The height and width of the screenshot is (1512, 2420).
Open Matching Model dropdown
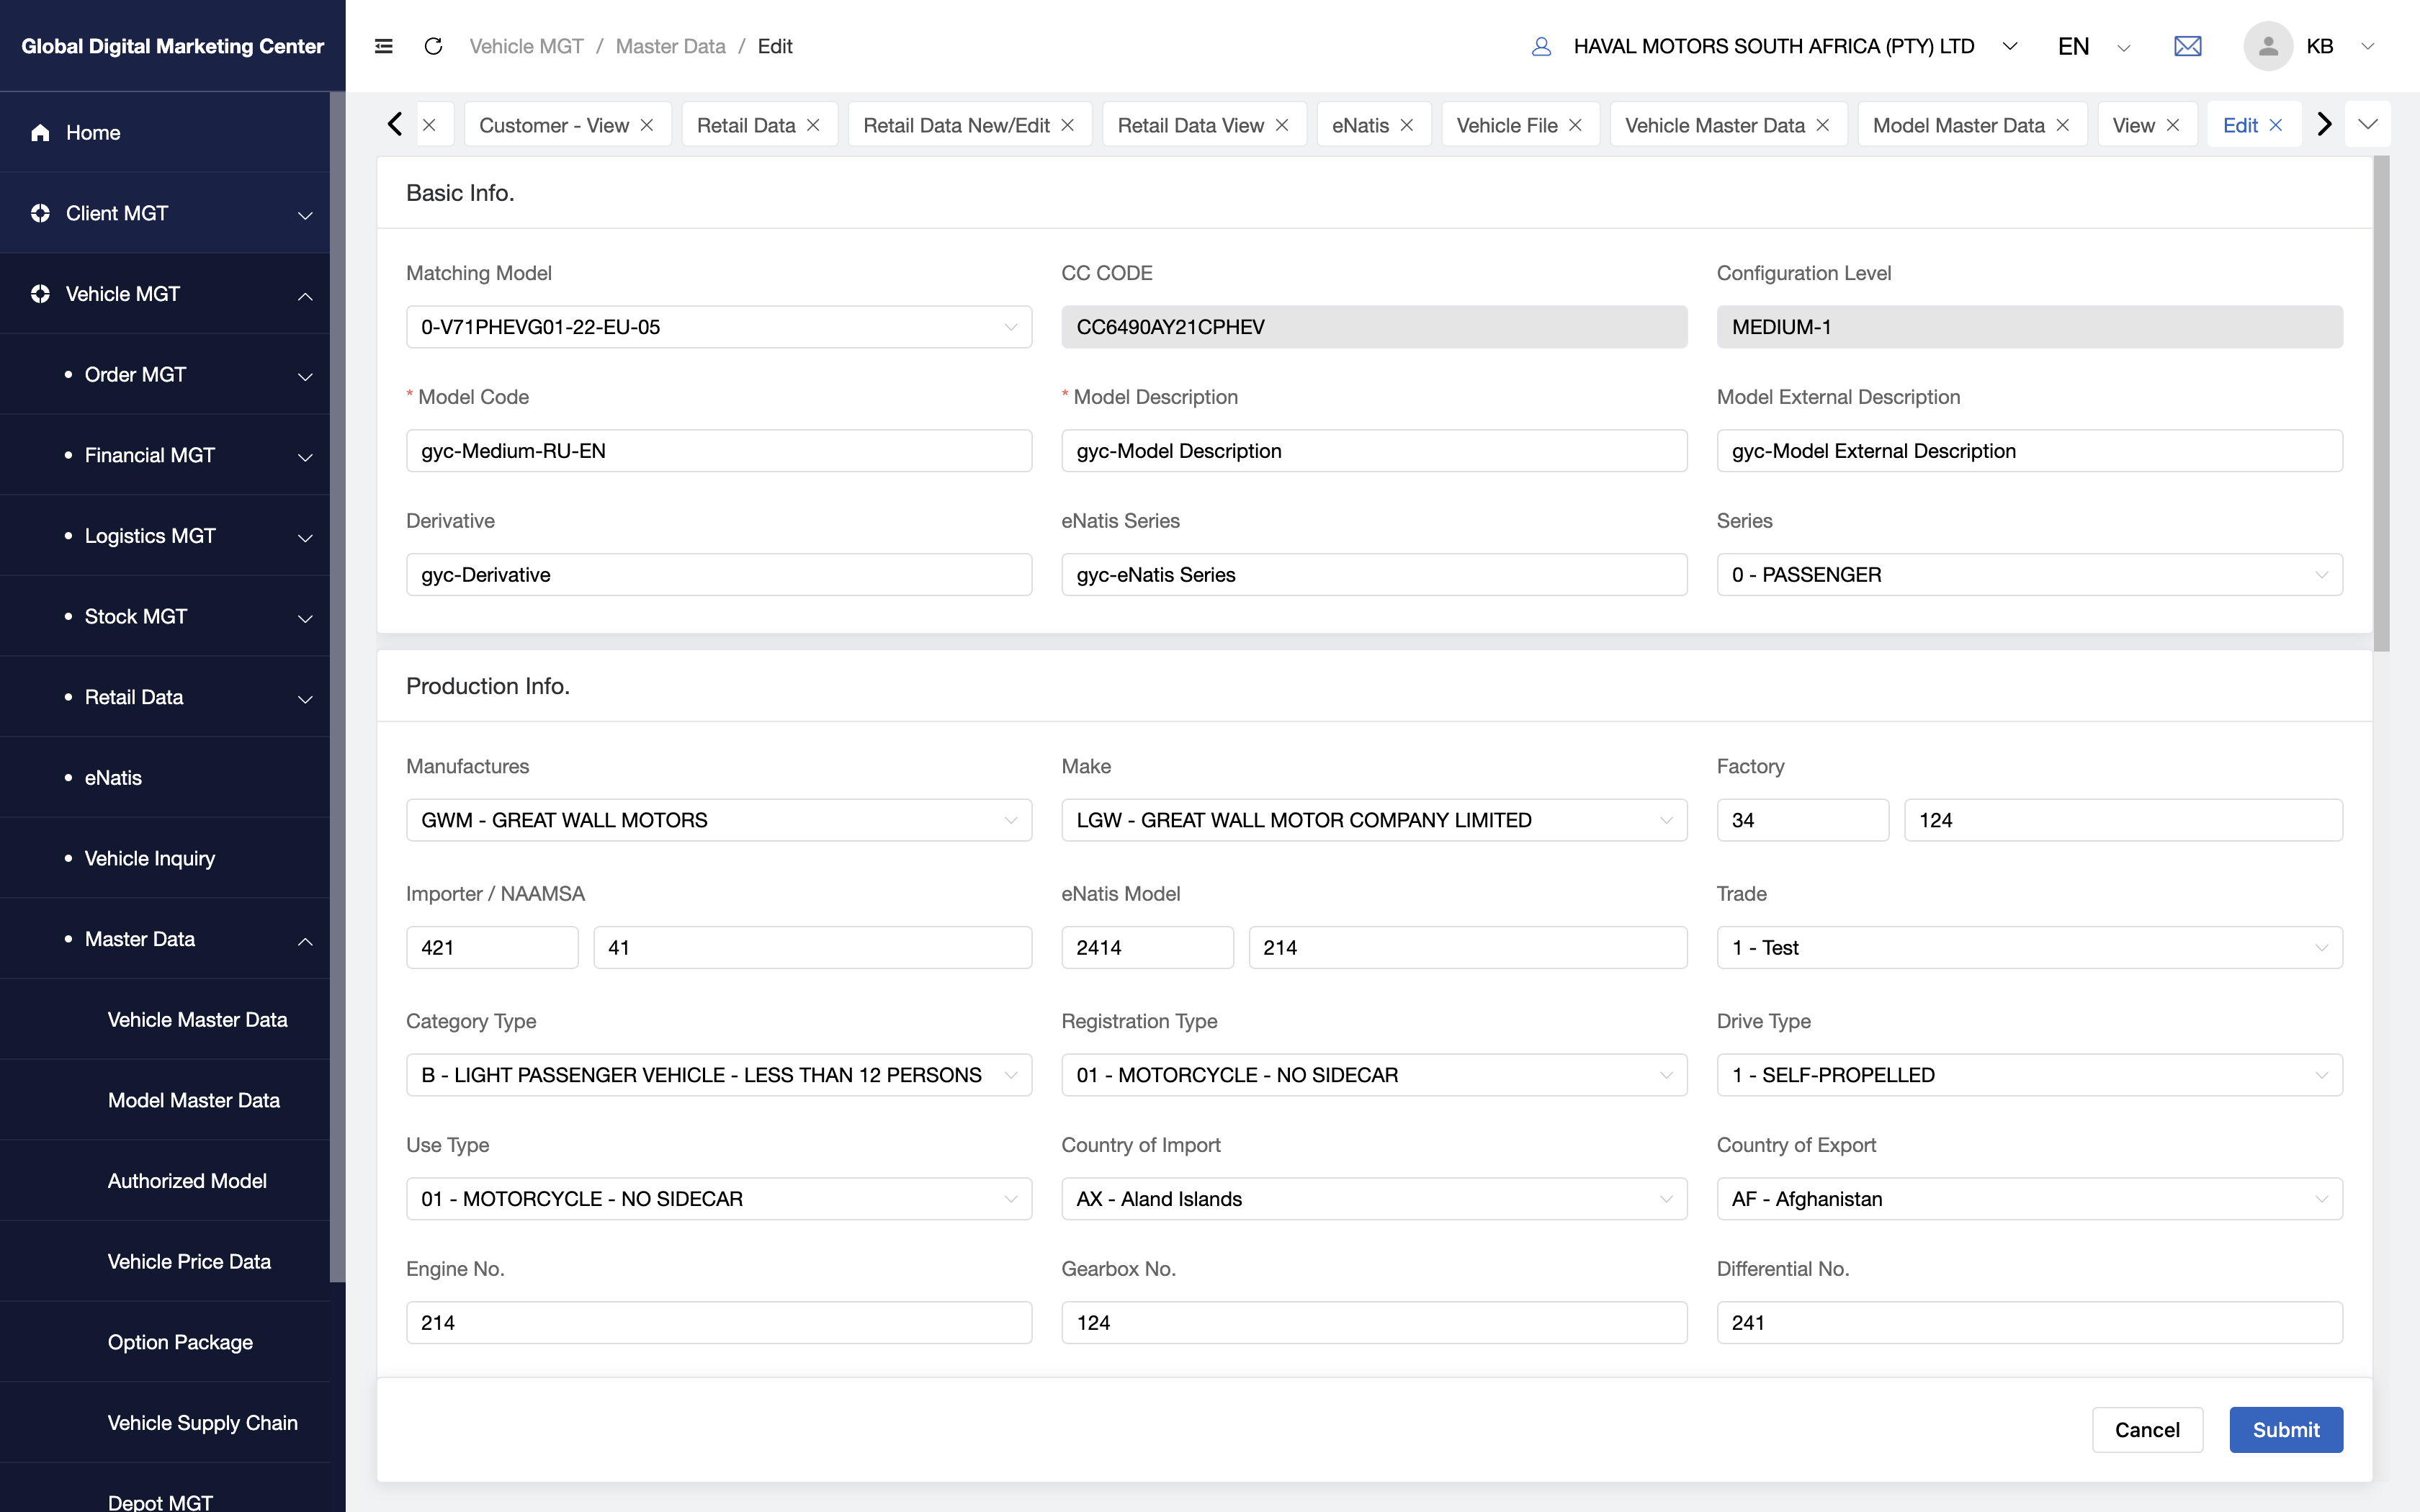tap(719, 327)
